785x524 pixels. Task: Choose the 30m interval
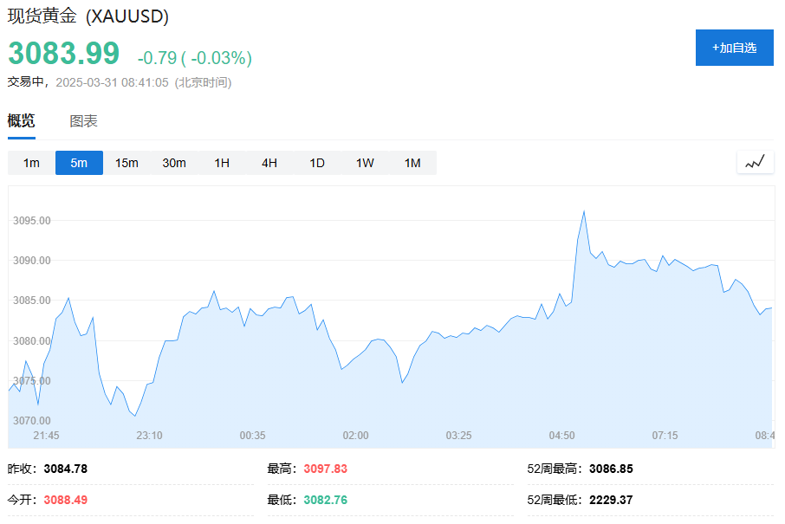(174, 163)
